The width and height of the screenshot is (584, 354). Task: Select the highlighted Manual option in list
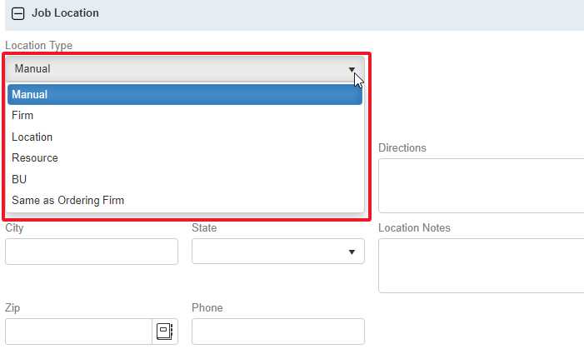(x=185, y=95)
